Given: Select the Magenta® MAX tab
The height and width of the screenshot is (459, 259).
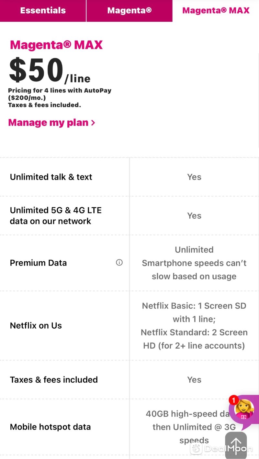Looking at the screenshot, I should [216, 11].
